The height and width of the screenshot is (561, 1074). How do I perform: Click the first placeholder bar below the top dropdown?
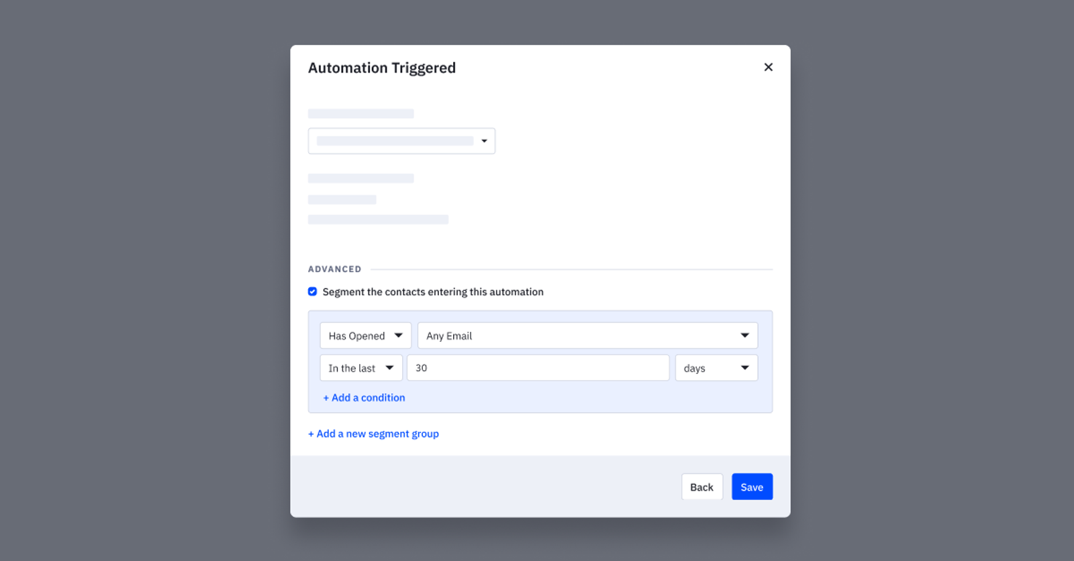[x=360, y=178]
